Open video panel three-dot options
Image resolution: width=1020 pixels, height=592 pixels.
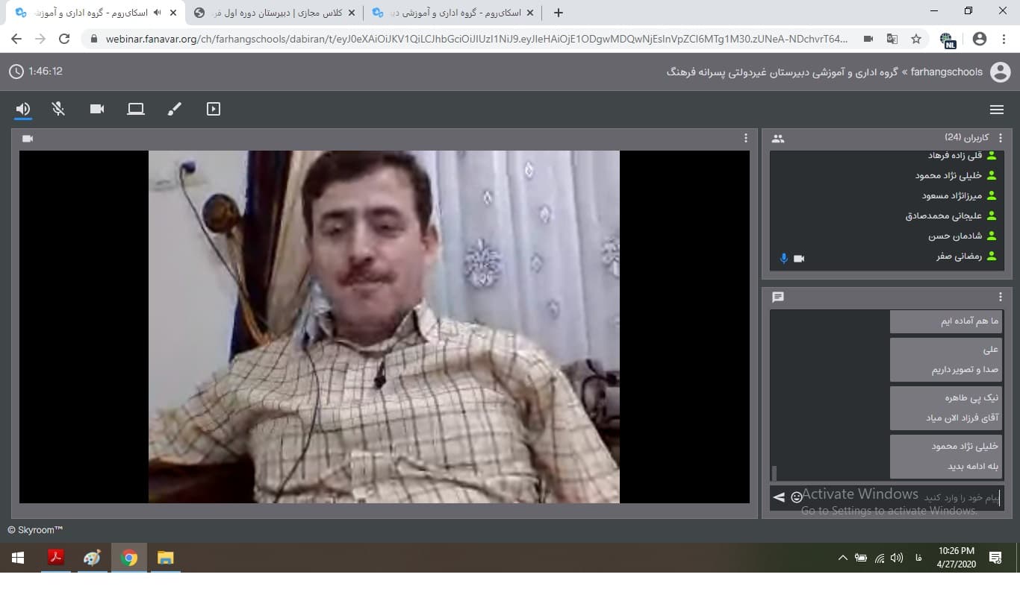pos(745,138)
